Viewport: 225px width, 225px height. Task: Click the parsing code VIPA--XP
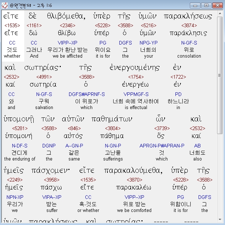click(52, 197)
